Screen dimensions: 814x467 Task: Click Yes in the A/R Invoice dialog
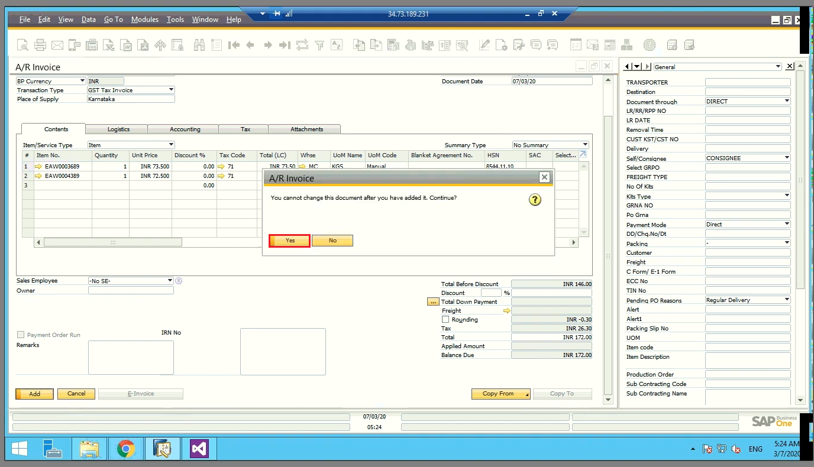pos(290,241)
